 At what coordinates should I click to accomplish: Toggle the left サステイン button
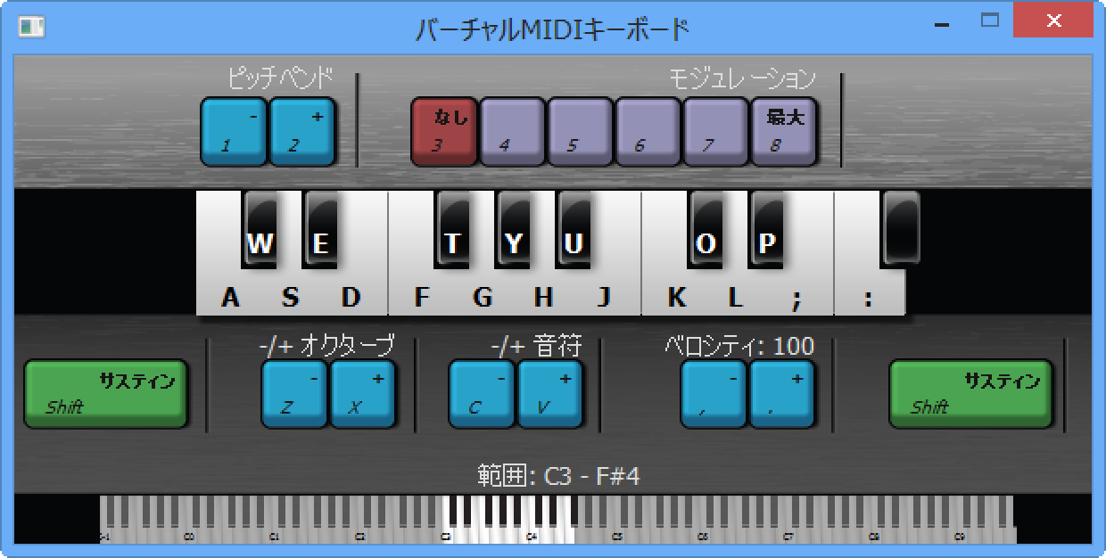(x=106, y=393)
